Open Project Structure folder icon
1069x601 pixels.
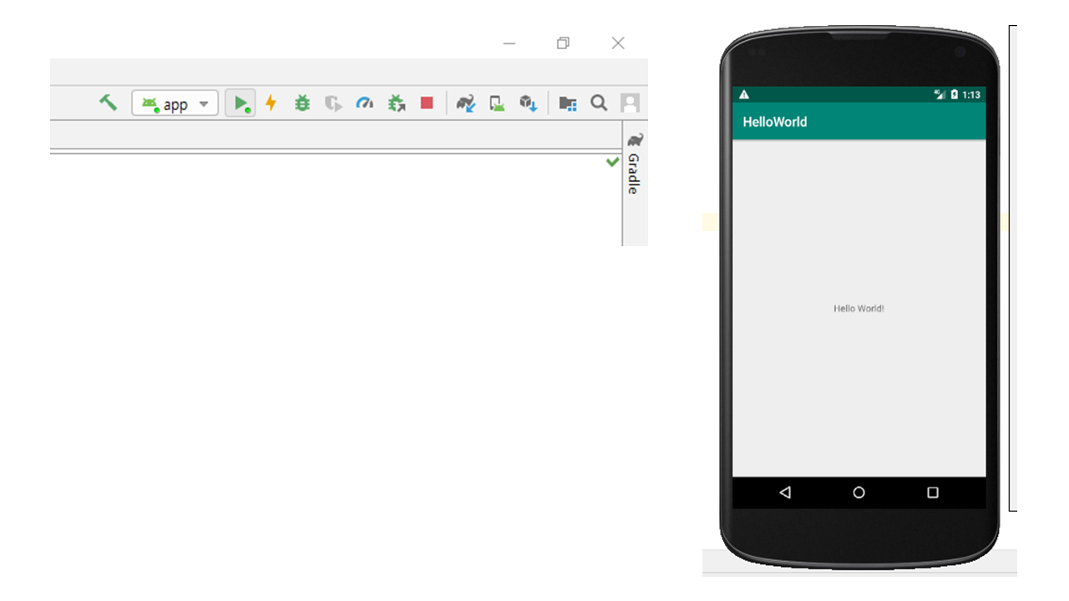tap(568, 104)
